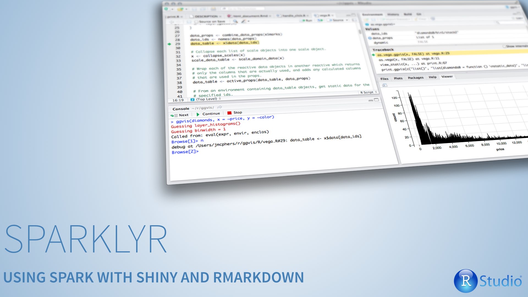Open the find/replace magnifier icon in editor
This screenshot has width=528, height=297.
pos(235,21)
